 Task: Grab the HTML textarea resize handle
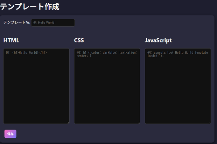[x=68, y=123]
